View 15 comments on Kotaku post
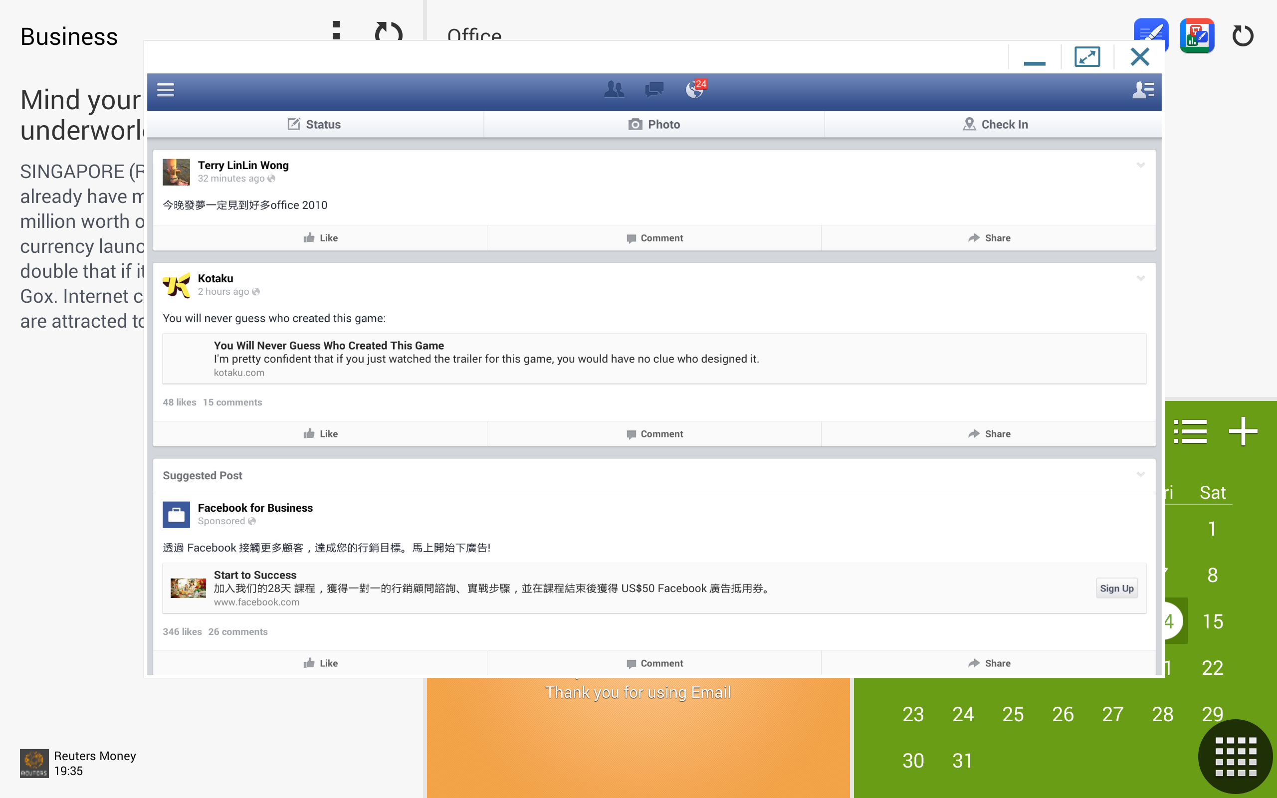 [x=233, y=402]
